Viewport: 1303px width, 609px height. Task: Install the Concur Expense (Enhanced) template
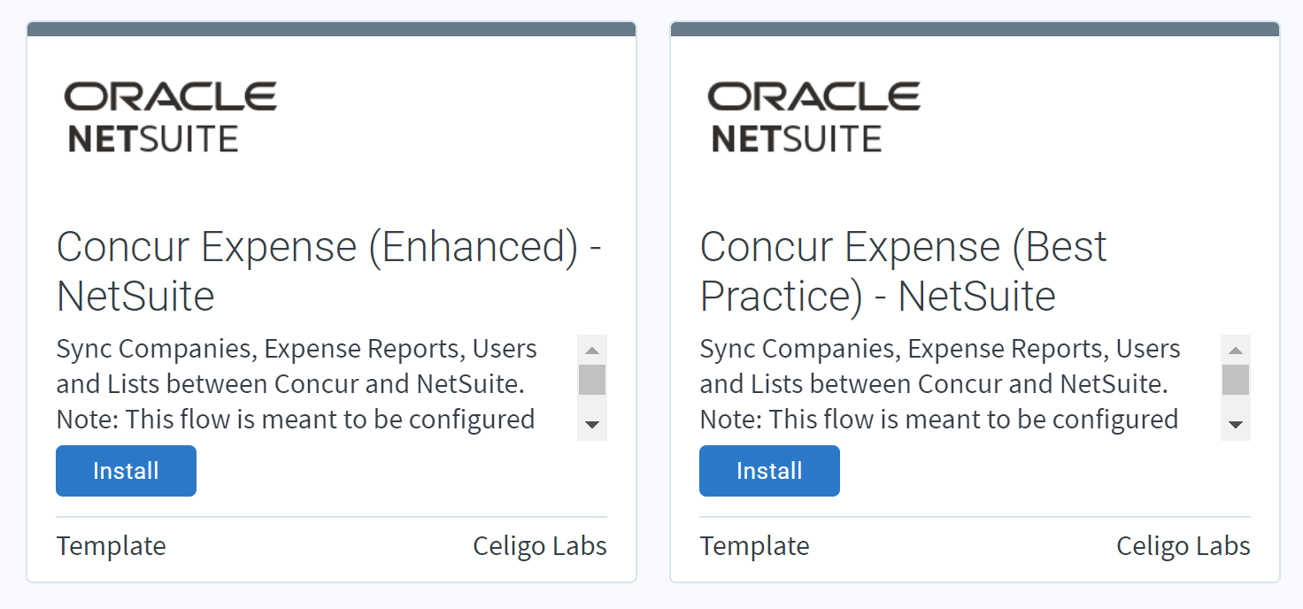pyautogui.click(x=126, y=471)
